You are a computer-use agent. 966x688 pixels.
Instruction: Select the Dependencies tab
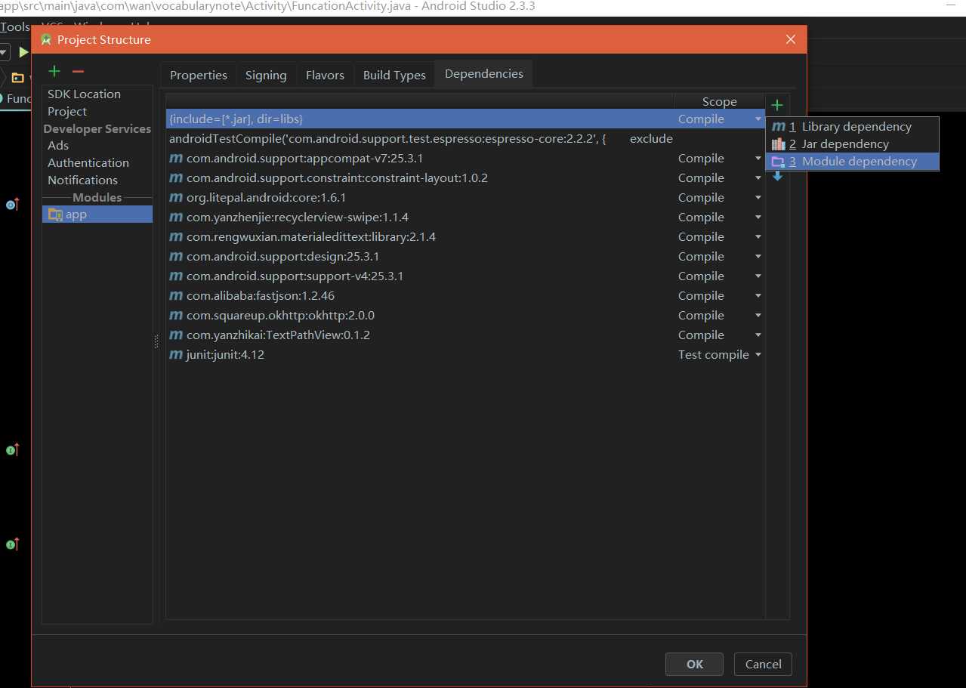(484, 73)
